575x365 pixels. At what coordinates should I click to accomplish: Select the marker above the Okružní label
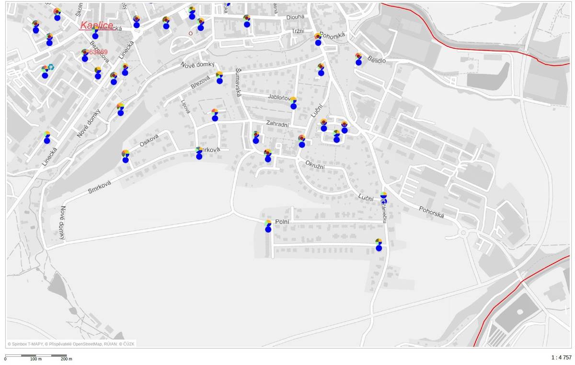pos(301,141)
